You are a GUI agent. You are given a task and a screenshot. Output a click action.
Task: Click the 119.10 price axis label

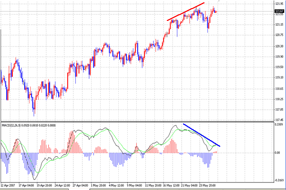(279, 77)
